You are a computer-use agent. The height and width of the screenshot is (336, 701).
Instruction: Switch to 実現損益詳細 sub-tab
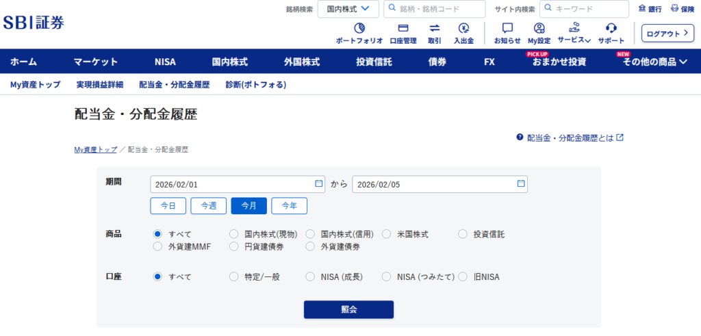click(100, 85)
